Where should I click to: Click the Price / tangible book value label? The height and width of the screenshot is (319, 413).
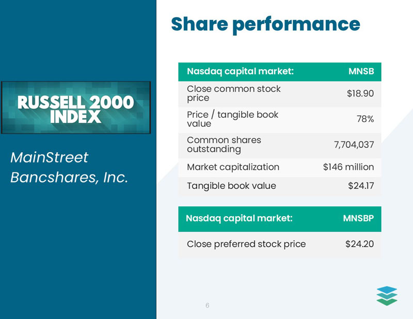[x=232, y=119]
